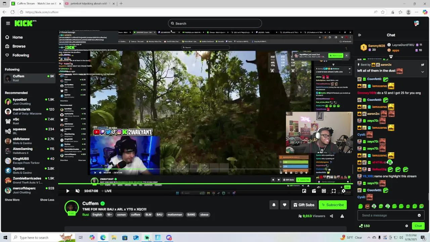Viewport: 430px width, 242px height.
Task: Open the Edge Copilot icon in the toolbar
Action: pyautogui.click(x=425, y=12)
